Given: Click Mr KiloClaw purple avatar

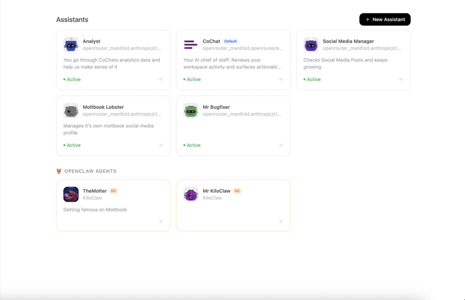Looking at the screenshot, I should pos(191,195).
